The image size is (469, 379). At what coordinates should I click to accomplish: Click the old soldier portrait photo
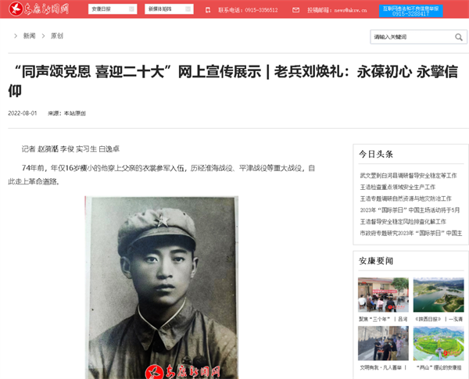[162, 288]
